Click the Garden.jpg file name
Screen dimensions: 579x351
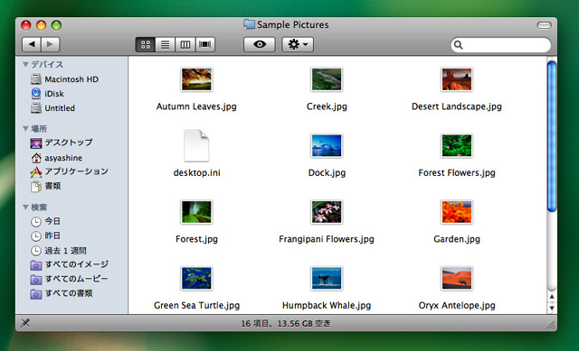pos(457,239)
